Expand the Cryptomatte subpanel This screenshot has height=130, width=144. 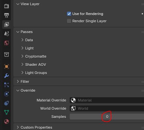point(22,56)
